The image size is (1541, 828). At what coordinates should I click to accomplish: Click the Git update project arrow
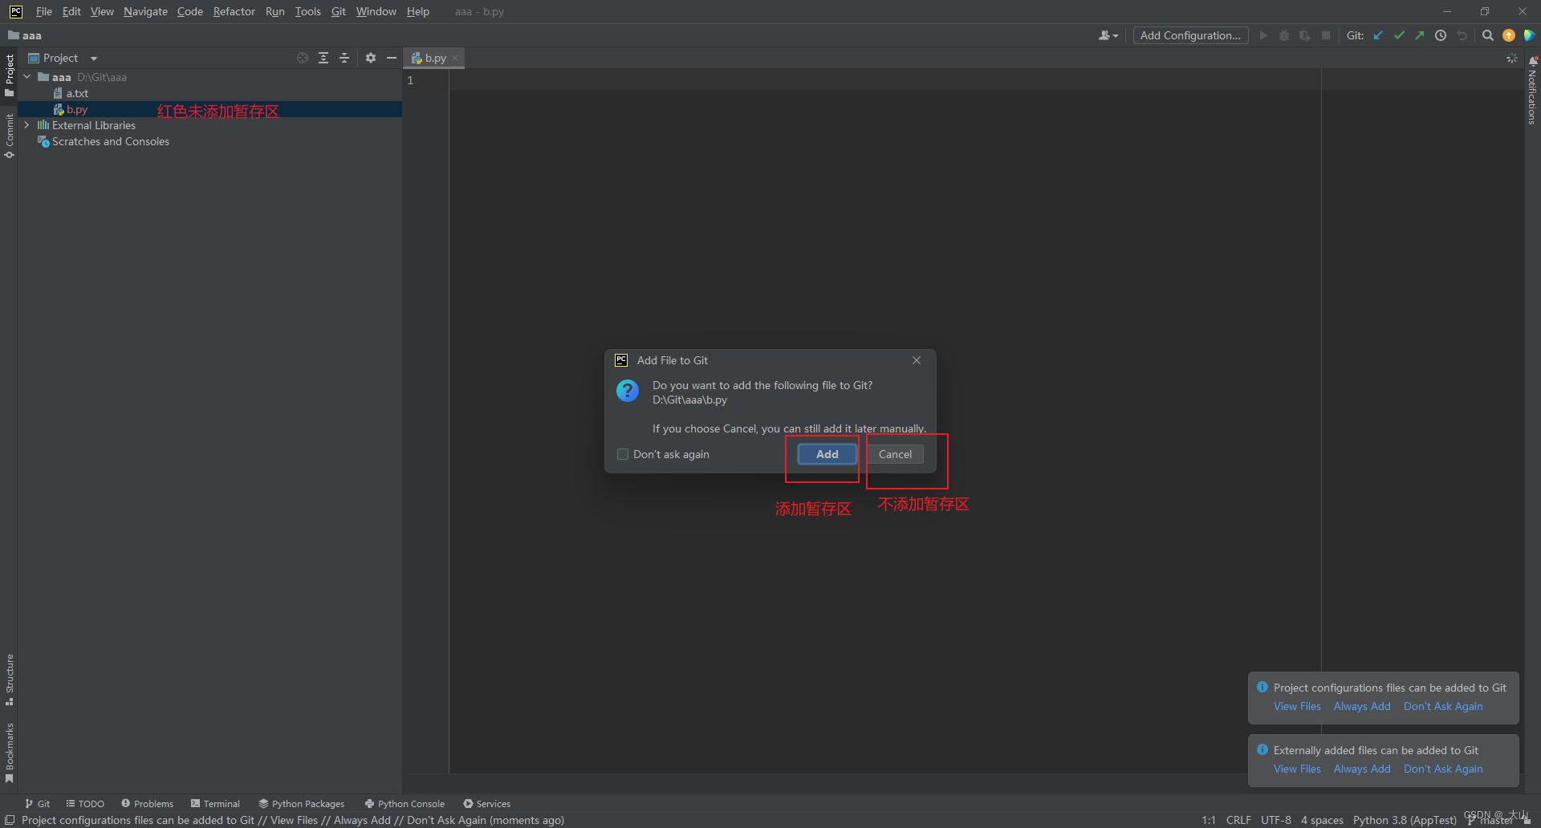(x=1378, y=35)
